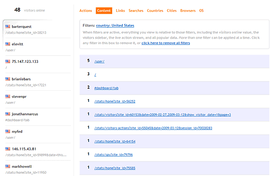Click the flag icon next to jonathanmarcus
Screen dimensions: 273x176
[8, 114]
